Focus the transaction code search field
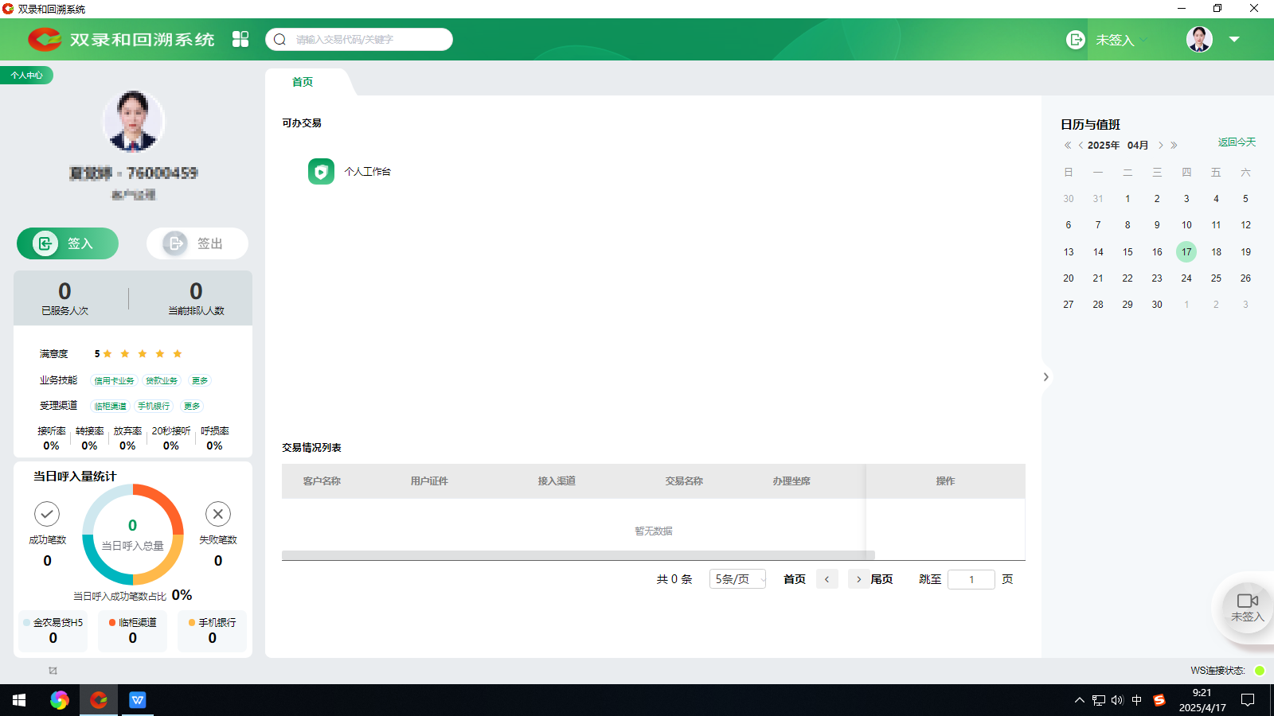Image resolution: width=1274 pixels, height=716 pixels. click(366, 40)
